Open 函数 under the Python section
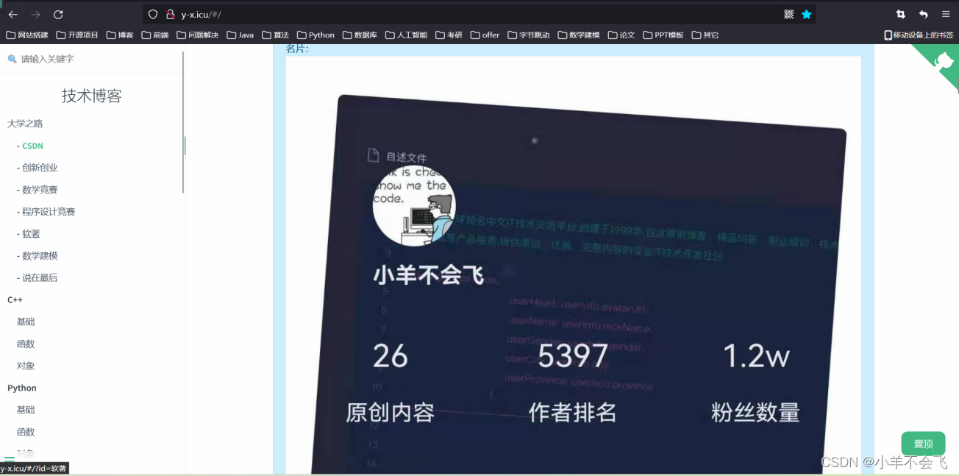 (x=26, y=432)
